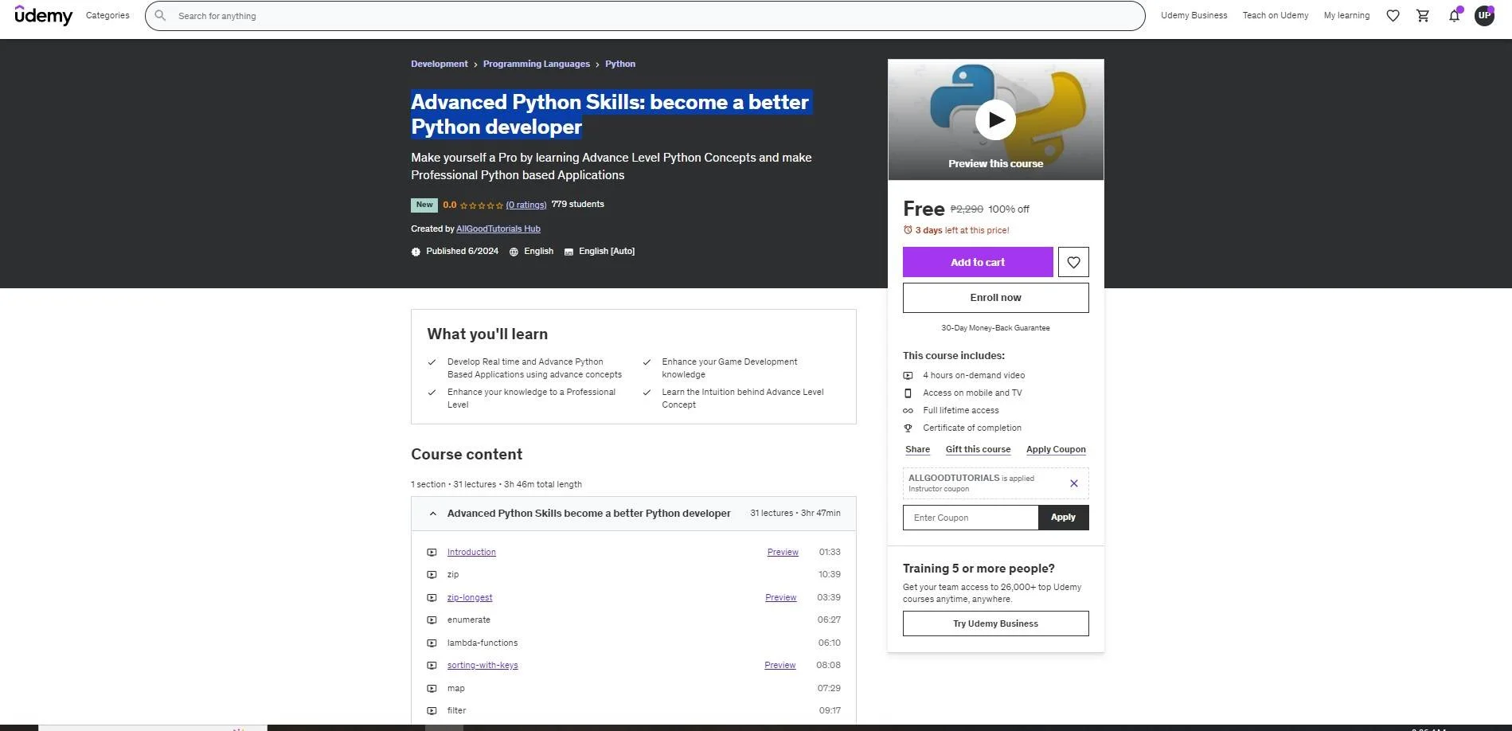Click Preview for zip-longest lecture
1512x731 pixels.
(x=780, y=597)
